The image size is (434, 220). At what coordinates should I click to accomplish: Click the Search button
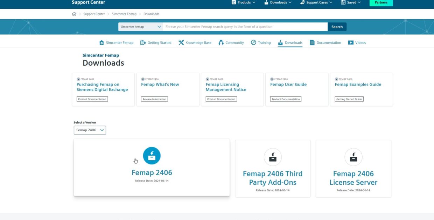(337, 27)
